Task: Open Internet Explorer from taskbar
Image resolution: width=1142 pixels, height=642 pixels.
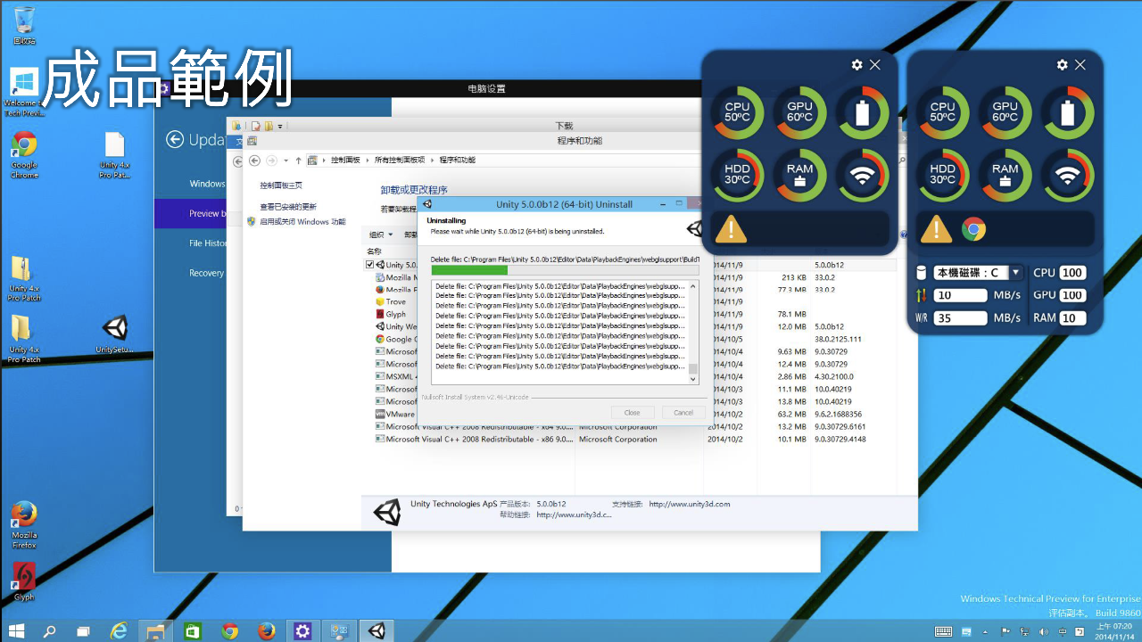Action: [x=119, y=631]
